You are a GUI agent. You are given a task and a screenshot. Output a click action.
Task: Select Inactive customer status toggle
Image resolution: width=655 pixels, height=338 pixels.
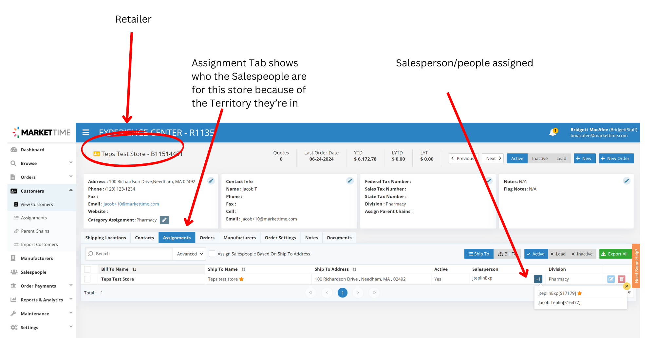(540, 158)
